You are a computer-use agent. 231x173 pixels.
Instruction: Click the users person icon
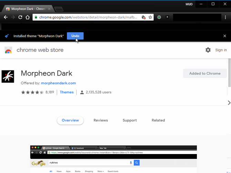point(82,92)
